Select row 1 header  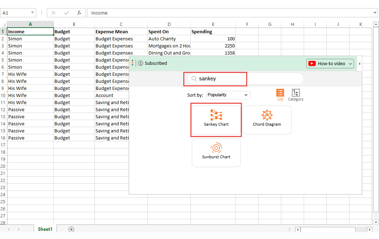[4, 32]
